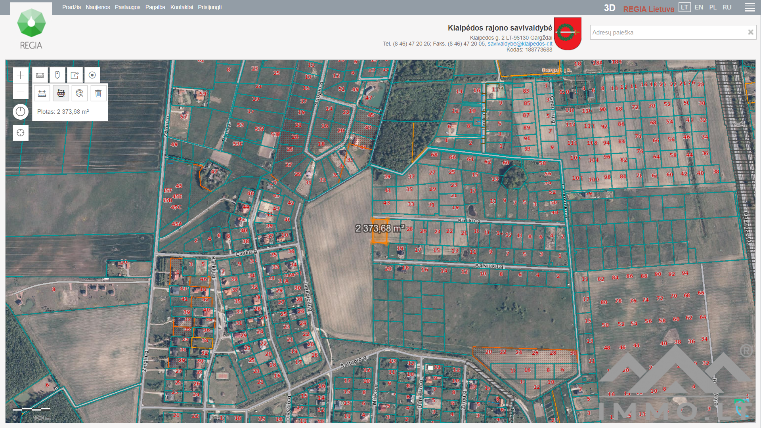Open the Paslaugos menu item
761x428 pixels.
[x=128, y=7]
